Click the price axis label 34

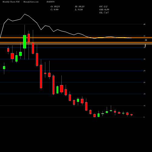pos(144,59)
